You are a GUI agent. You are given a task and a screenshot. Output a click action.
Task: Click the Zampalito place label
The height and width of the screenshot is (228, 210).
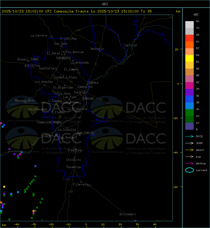coord(85,87)
